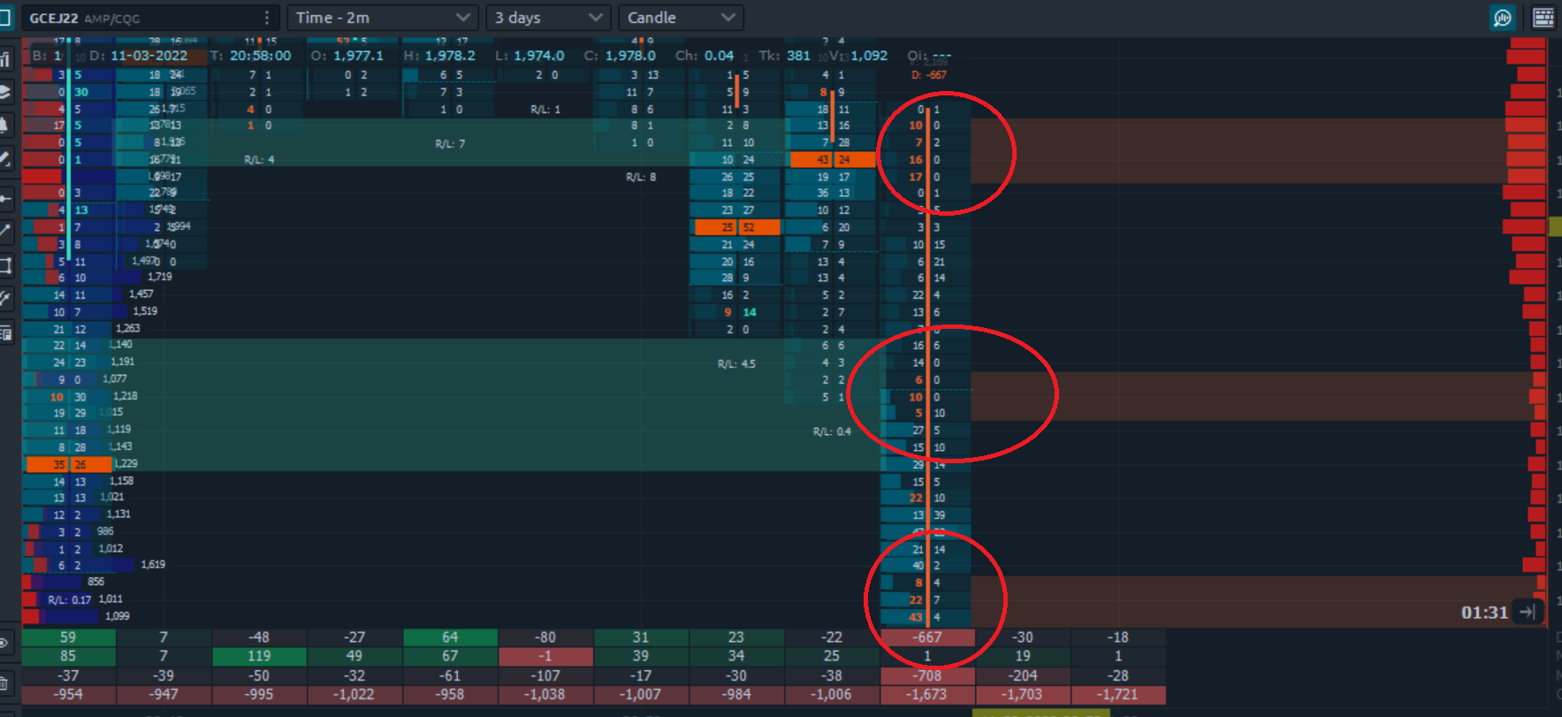
Task: Click the 01:31 countdown timer
Action: coord(1484,613)
